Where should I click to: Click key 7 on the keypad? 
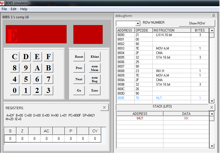click(48, 79)
